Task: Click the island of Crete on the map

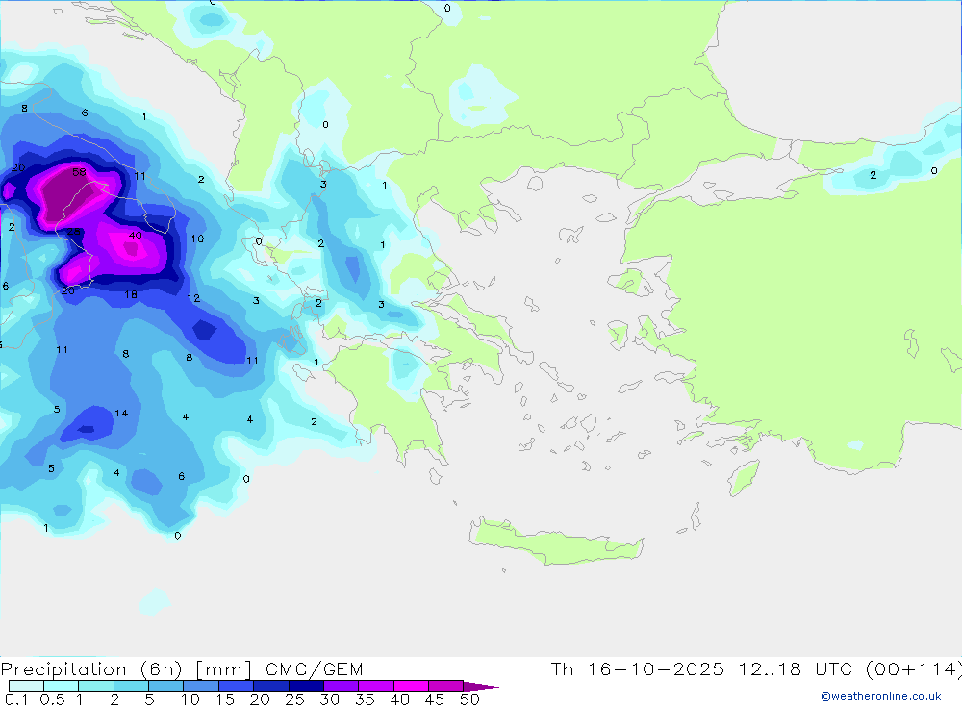Action: point(555,543)
